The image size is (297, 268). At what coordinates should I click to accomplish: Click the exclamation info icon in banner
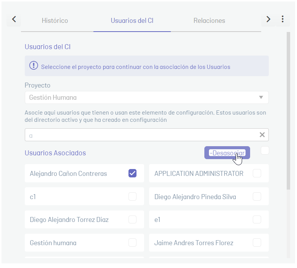34,65
